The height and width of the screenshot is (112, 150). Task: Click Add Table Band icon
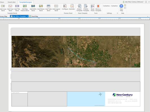pos(48,8)
